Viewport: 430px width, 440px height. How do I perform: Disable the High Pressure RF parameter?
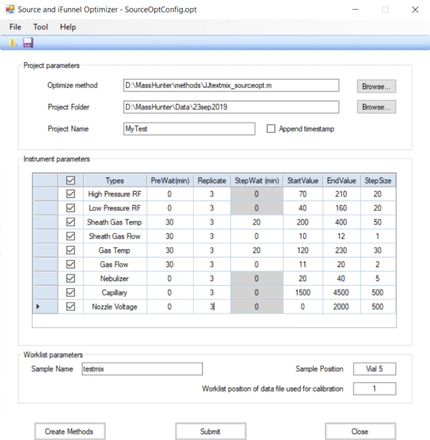(x=70, y=194)
